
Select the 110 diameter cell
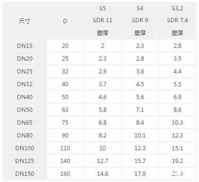(65, 148)
